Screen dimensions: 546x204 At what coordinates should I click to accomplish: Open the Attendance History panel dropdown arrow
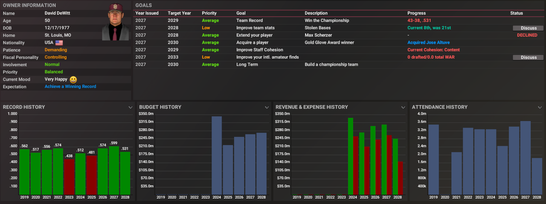pos(540,108)
